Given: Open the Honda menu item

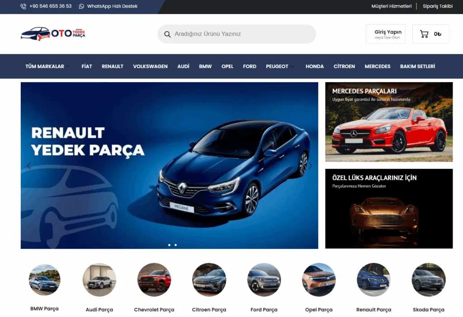Looking at the screenshot, I should point(315,66).
